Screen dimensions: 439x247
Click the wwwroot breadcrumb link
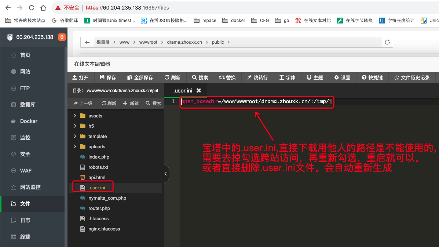(x=148, y=42)
